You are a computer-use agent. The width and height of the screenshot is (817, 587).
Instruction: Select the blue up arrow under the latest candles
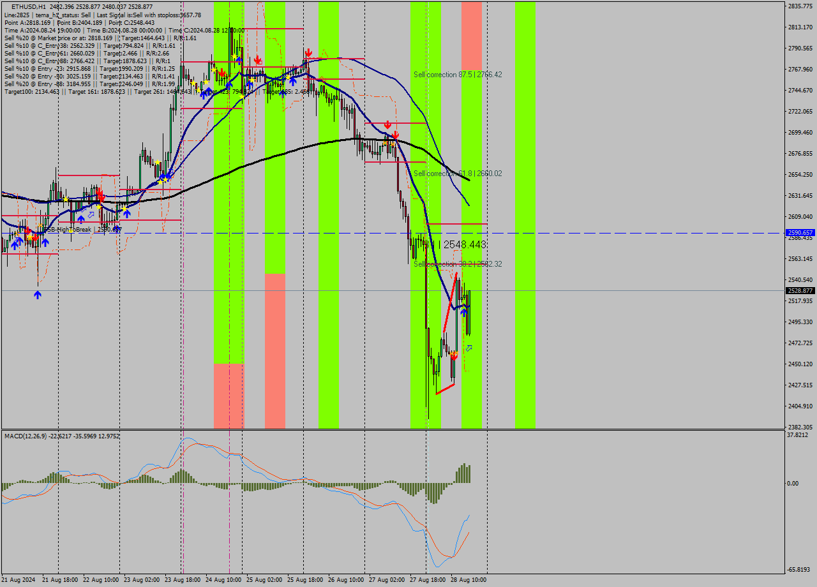coord(464,312)
